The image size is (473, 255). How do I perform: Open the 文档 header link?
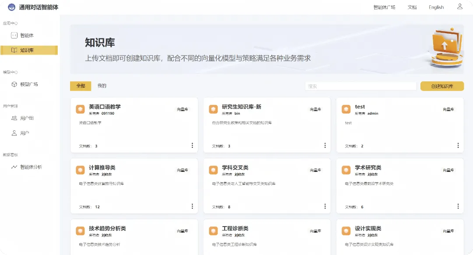tap(412, 7)
